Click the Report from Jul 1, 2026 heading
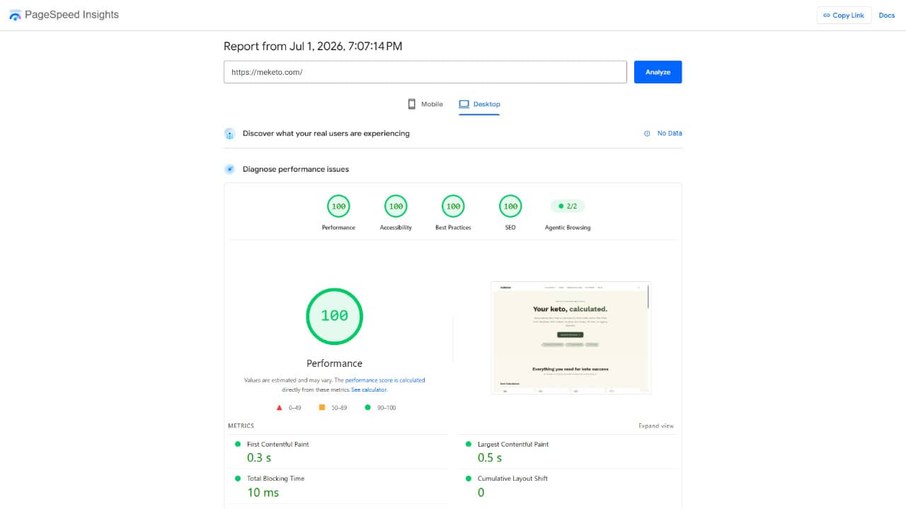 click(313, 47)
